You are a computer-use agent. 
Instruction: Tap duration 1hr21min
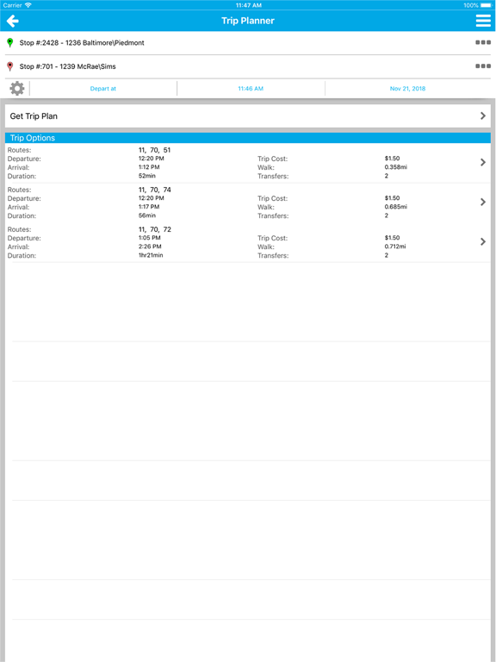click(151, 255)
